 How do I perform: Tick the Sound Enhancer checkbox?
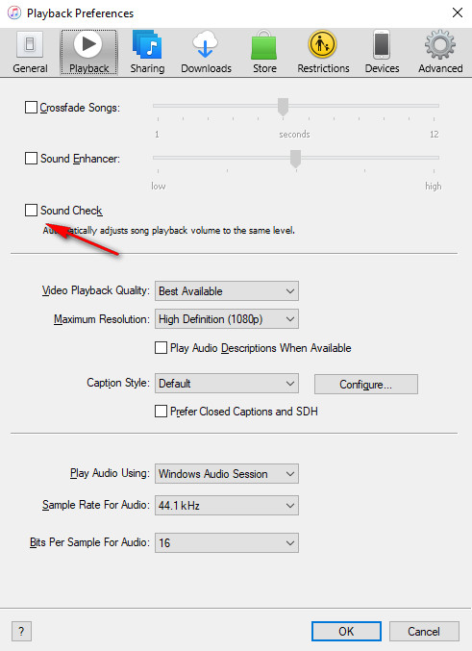(x=31, y=159)
